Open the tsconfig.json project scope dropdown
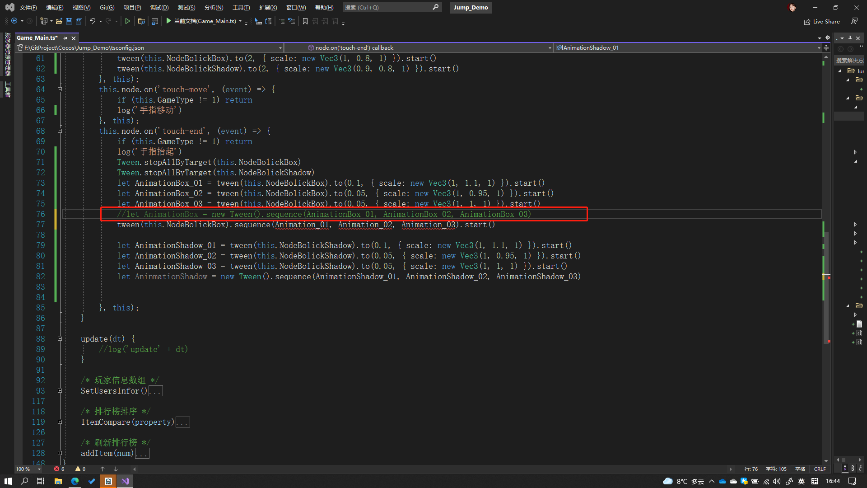 pyautogui.click(x=280, y=48)
